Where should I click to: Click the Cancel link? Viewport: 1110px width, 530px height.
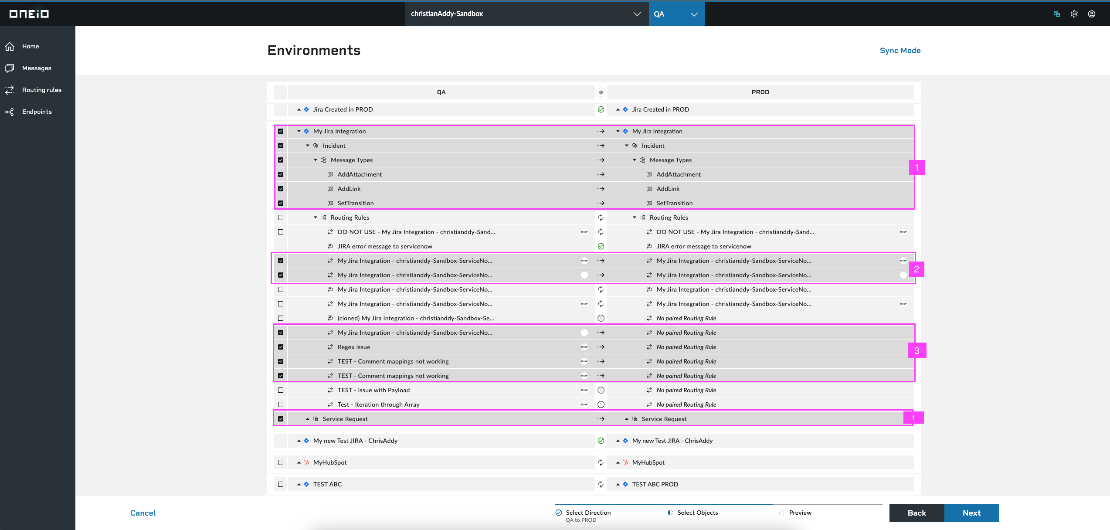(143, 513)
